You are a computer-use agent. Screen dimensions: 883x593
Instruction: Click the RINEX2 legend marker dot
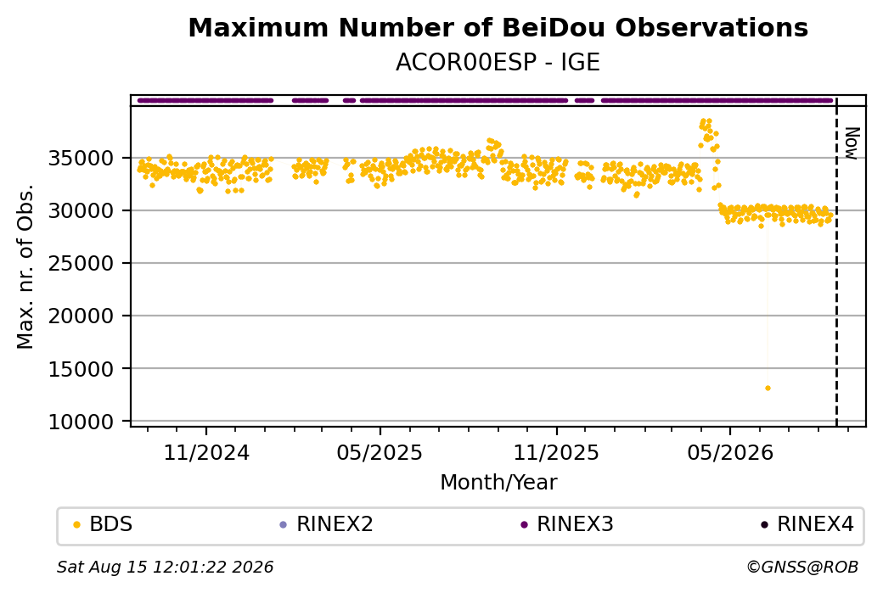click(284, 525)
